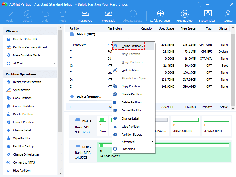Sort by Free Space column header
The width and height of the screenshot is (236, 177).
click(188, 28)
